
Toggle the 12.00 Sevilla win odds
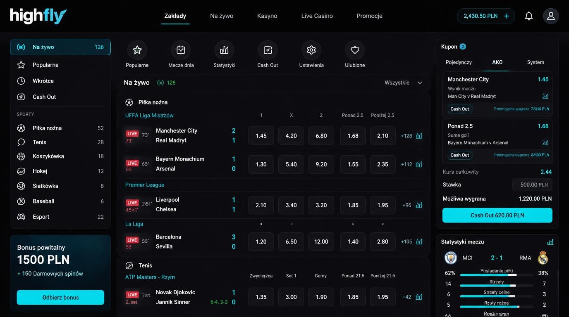pyautogui.click(x=321, y=241)
